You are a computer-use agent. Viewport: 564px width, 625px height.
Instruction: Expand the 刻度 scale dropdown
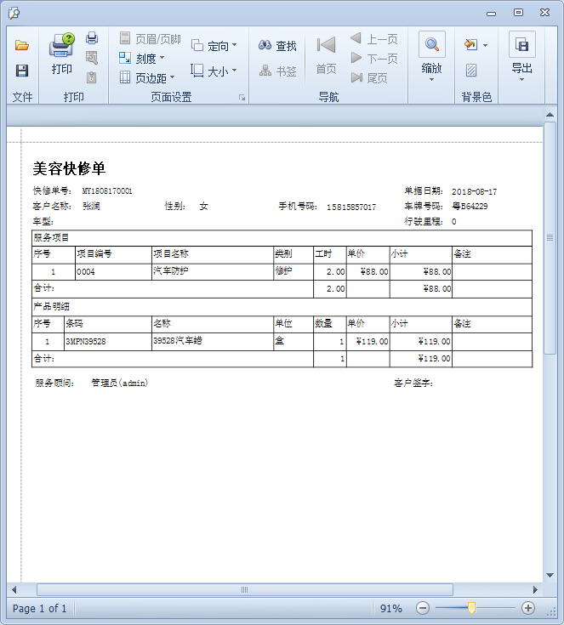pos(141,59)
